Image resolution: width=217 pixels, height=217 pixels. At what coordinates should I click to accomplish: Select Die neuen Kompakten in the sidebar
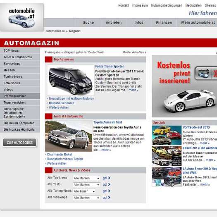tap(20, 123)
